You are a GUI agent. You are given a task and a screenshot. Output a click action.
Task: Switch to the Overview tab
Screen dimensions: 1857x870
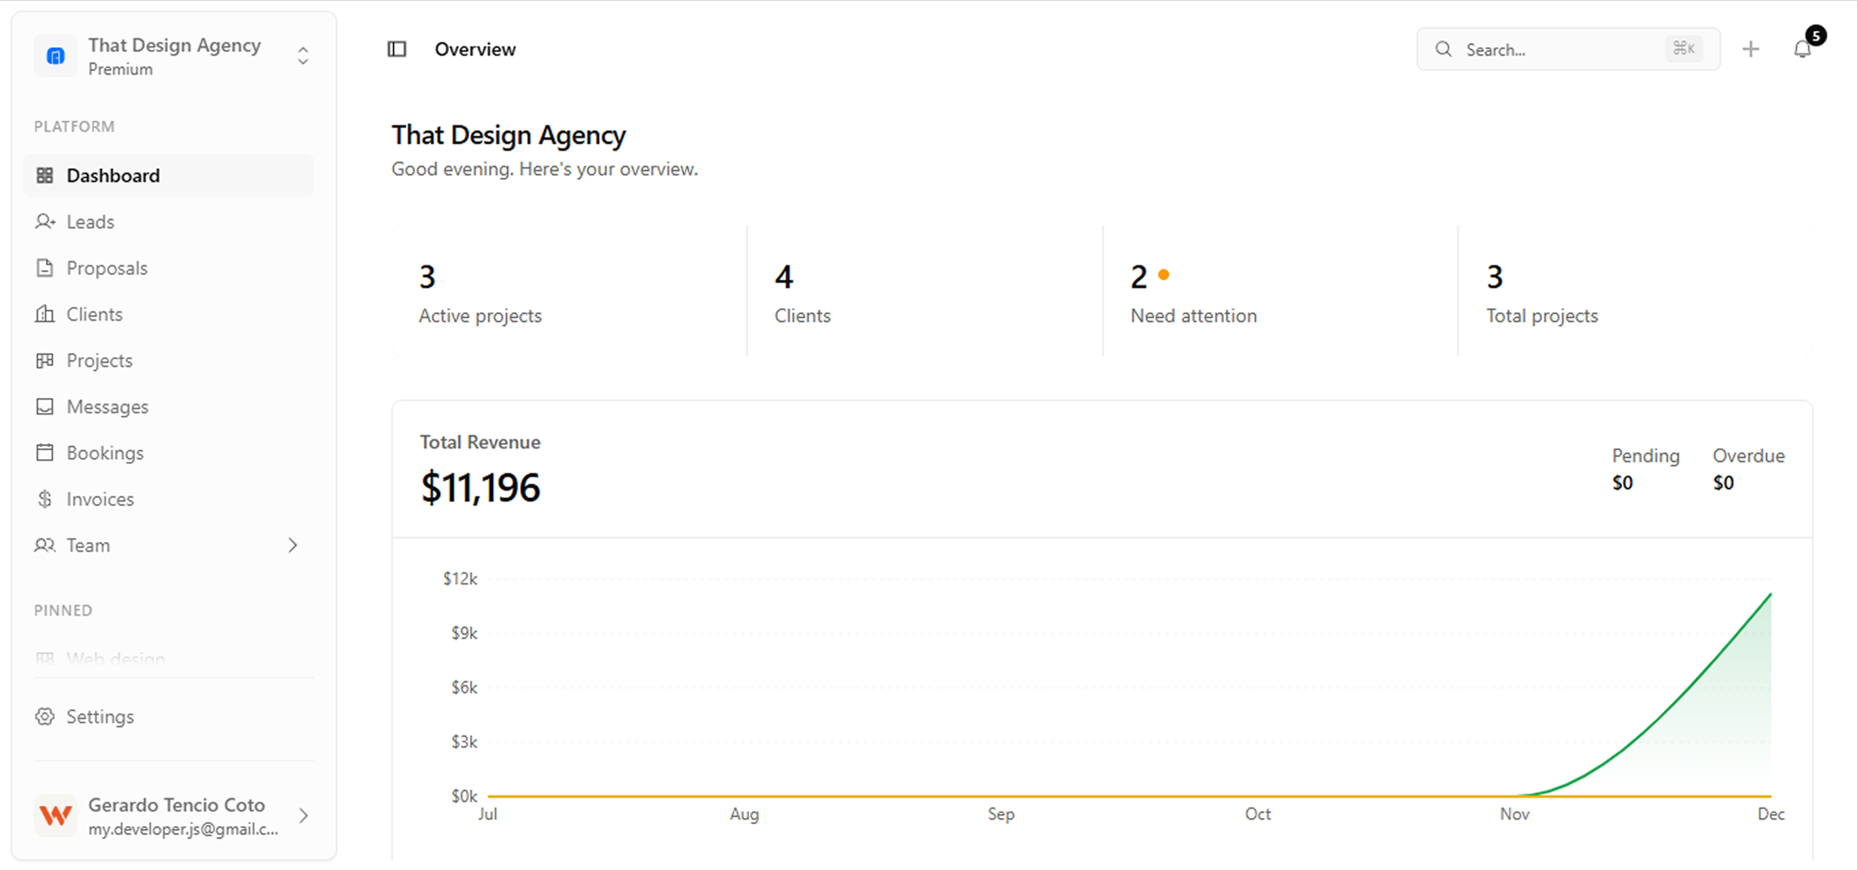(x=474, y=48)
